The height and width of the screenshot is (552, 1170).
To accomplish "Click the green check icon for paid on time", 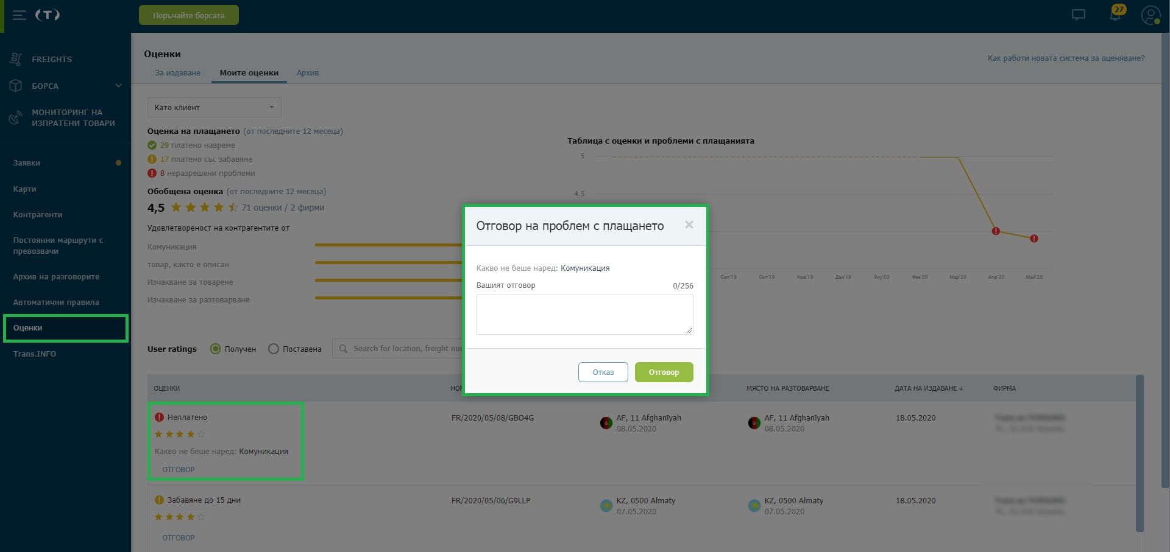I will coord(152,145).
